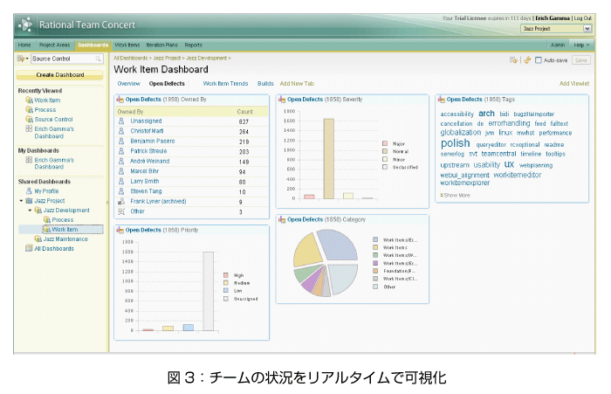Open the Project Areas menu
This screenshot has width=611, height=394.
54,45
